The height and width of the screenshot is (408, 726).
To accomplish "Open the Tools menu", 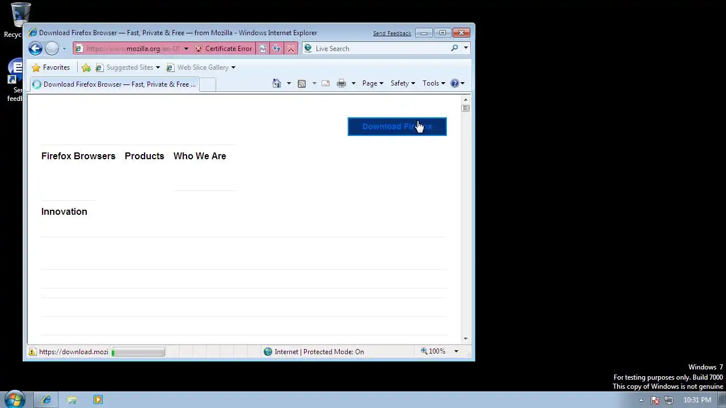I will click(434, 83).
